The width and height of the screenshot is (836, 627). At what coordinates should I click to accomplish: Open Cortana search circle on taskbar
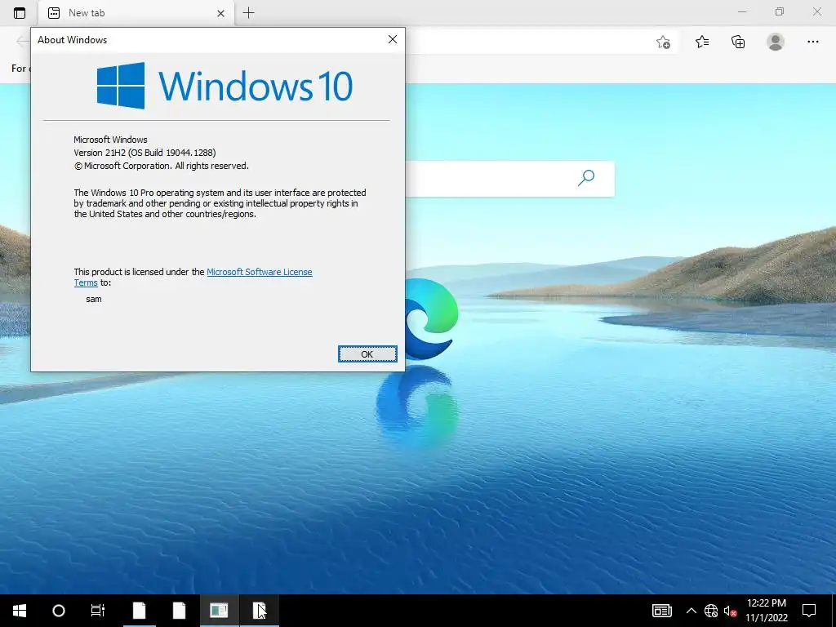pyautogui.click(x=59, y=611)
